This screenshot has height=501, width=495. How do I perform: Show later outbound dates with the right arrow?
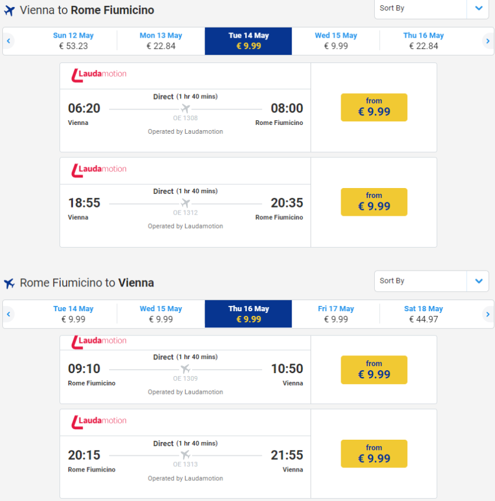[487, 41]
